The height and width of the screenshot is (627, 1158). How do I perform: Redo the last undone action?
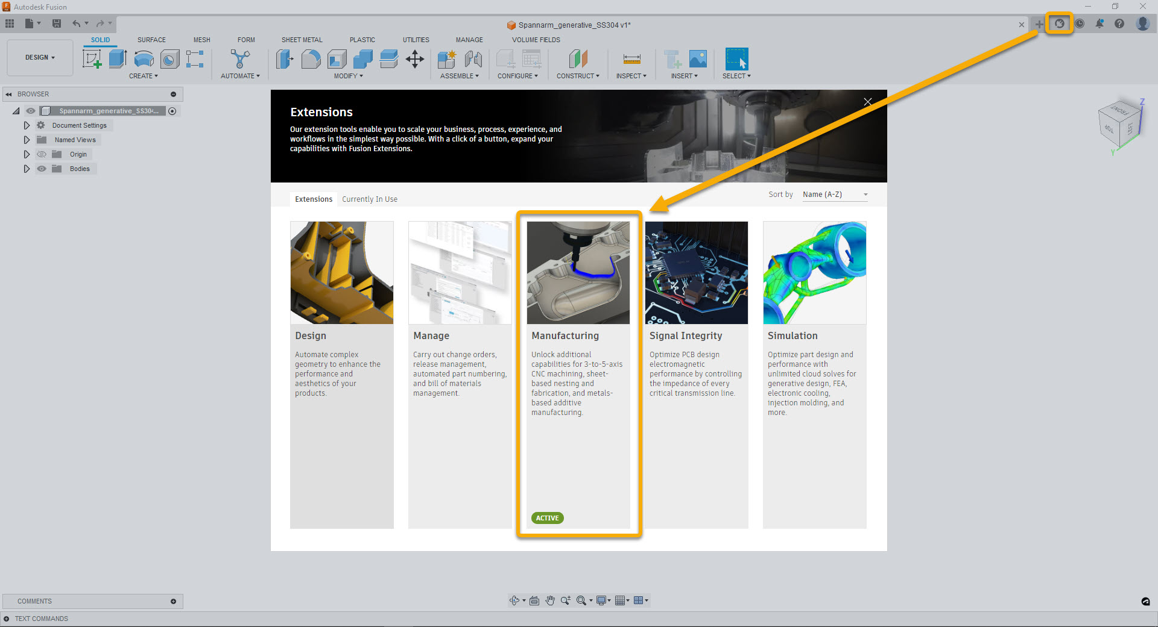[100, 23]
